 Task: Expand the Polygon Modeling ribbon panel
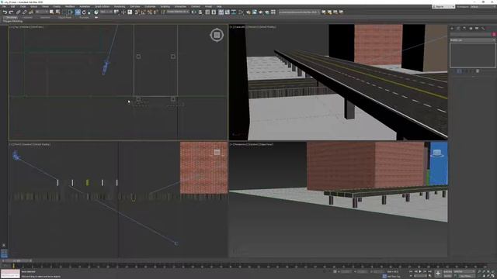(12, 21)
